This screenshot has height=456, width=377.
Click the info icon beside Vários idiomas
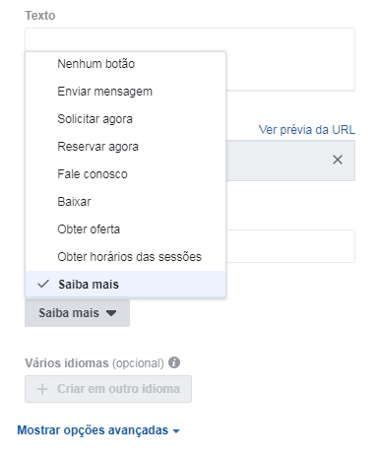174,362
